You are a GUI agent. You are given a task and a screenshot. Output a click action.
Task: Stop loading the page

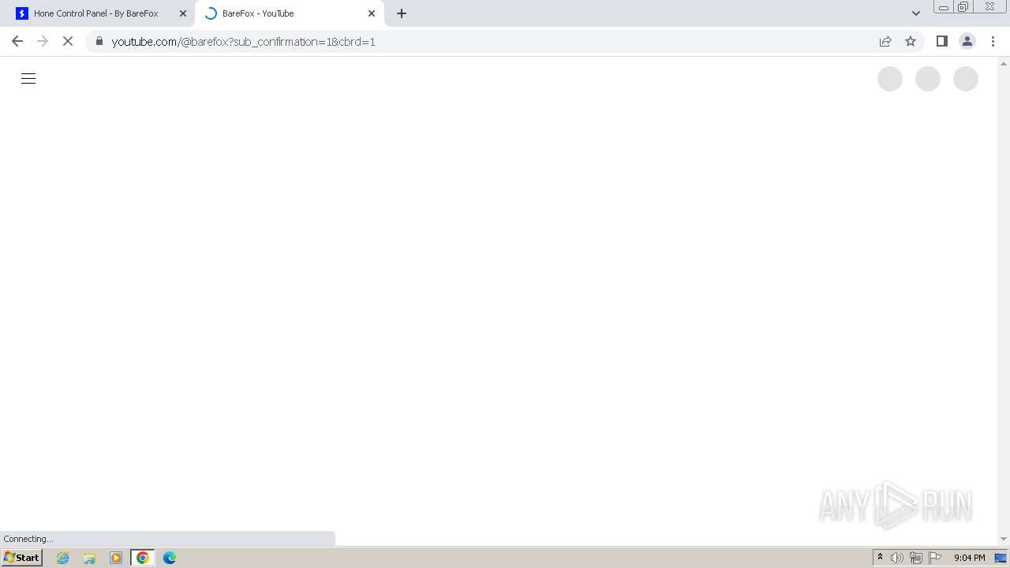68,41
